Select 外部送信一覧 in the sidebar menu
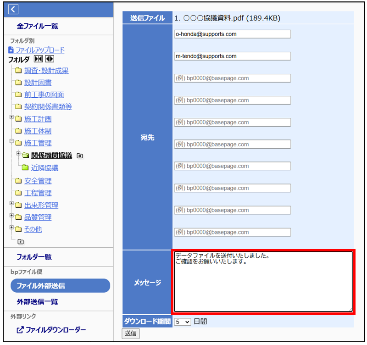The height and width of the screenshot is (345, 367). pos(38,302)
